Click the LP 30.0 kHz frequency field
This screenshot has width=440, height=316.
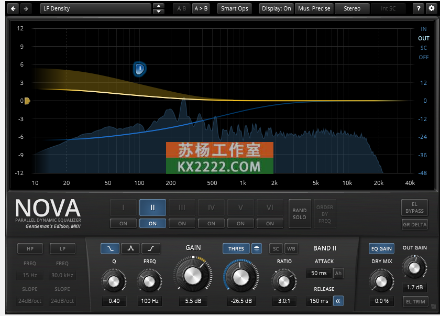click(62, 275)
